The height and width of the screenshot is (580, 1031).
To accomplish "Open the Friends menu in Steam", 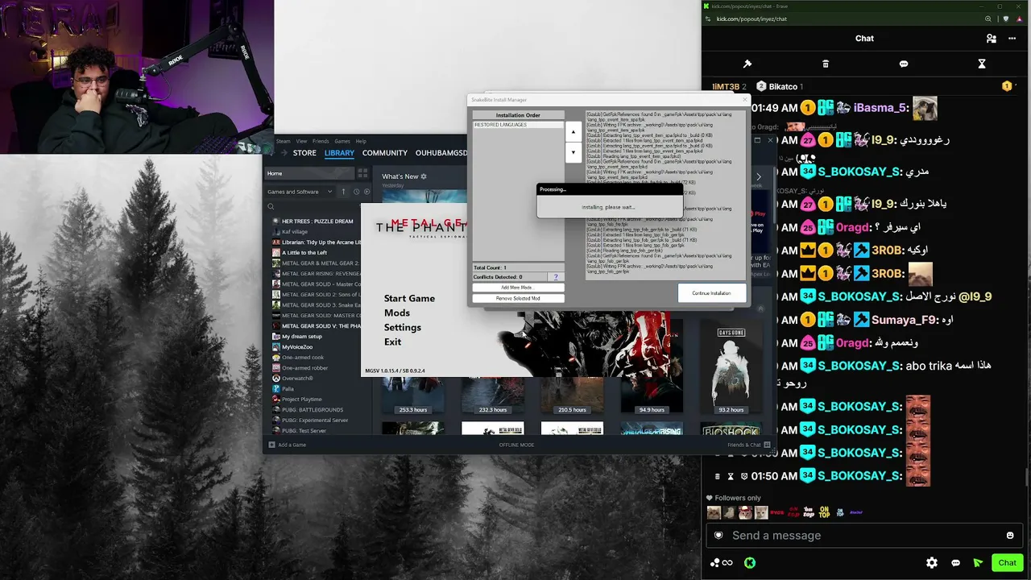I will [x=321, y=141].
